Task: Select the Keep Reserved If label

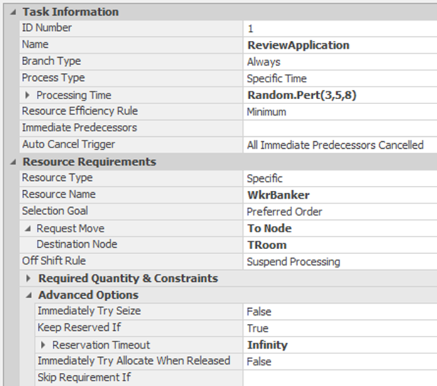Action: (x=79, y=328)
